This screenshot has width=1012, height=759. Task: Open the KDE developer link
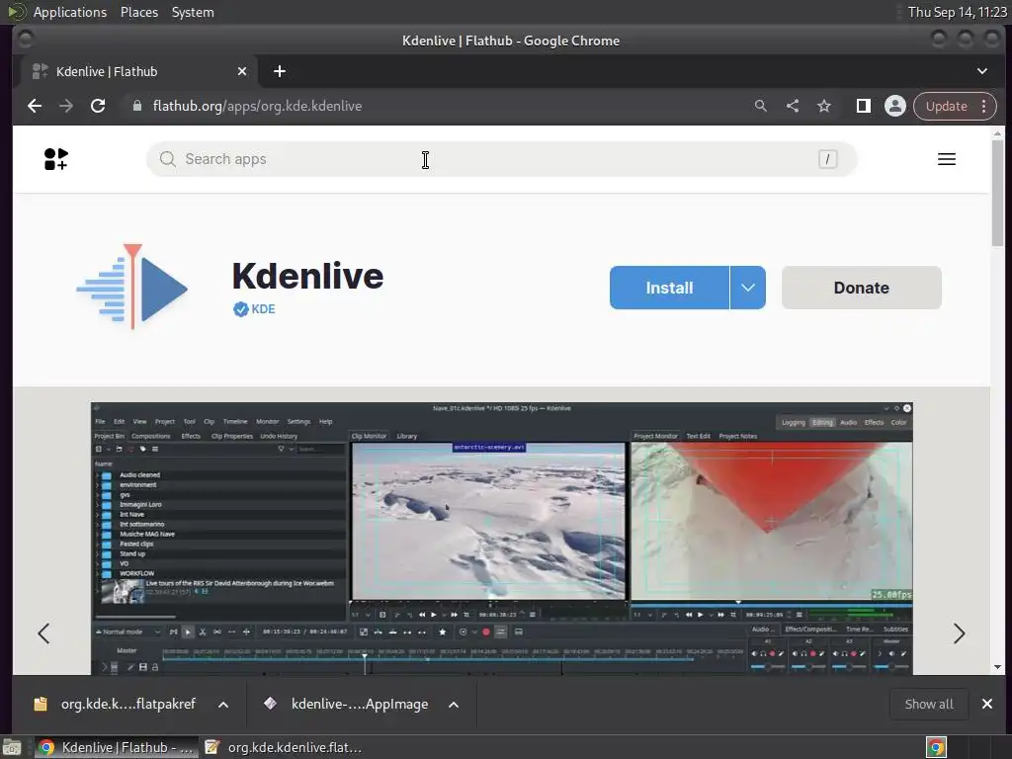(263, 309)
